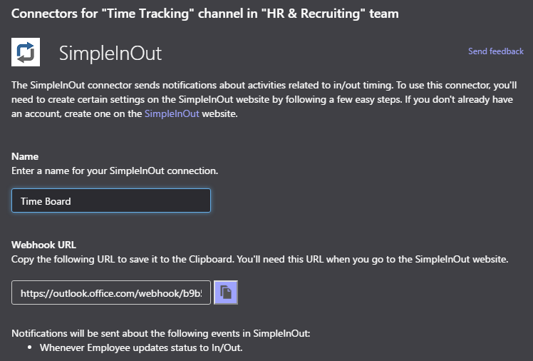Click the bold Webhook URL label
The image size is (533, 361).
(43, 245)
